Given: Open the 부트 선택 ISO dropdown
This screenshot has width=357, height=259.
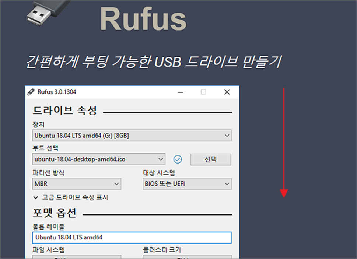Looking at the screenshot, I should coord(99,159).
